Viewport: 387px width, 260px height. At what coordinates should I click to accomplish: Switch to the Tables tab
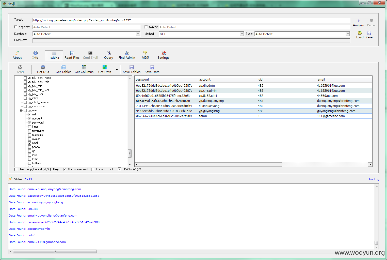54,55
